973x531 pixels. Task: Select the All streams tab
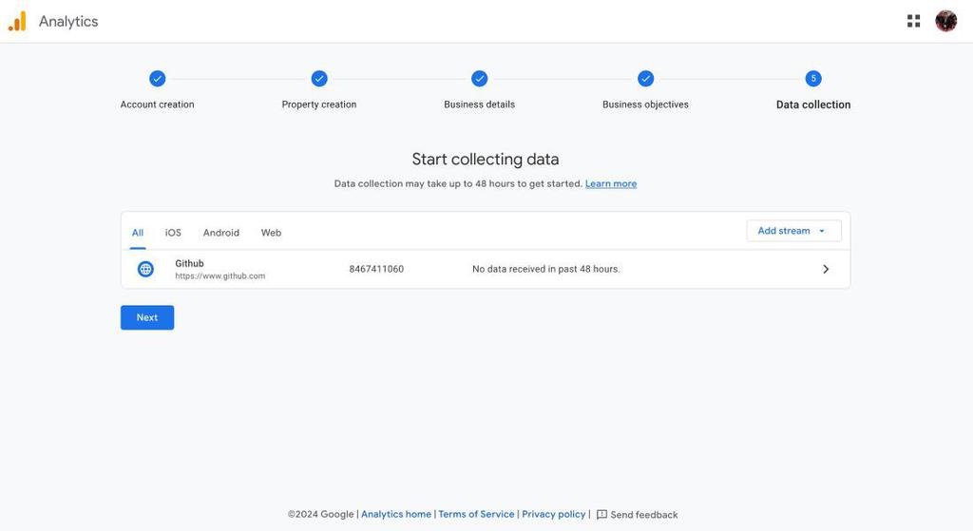(138, 233)
